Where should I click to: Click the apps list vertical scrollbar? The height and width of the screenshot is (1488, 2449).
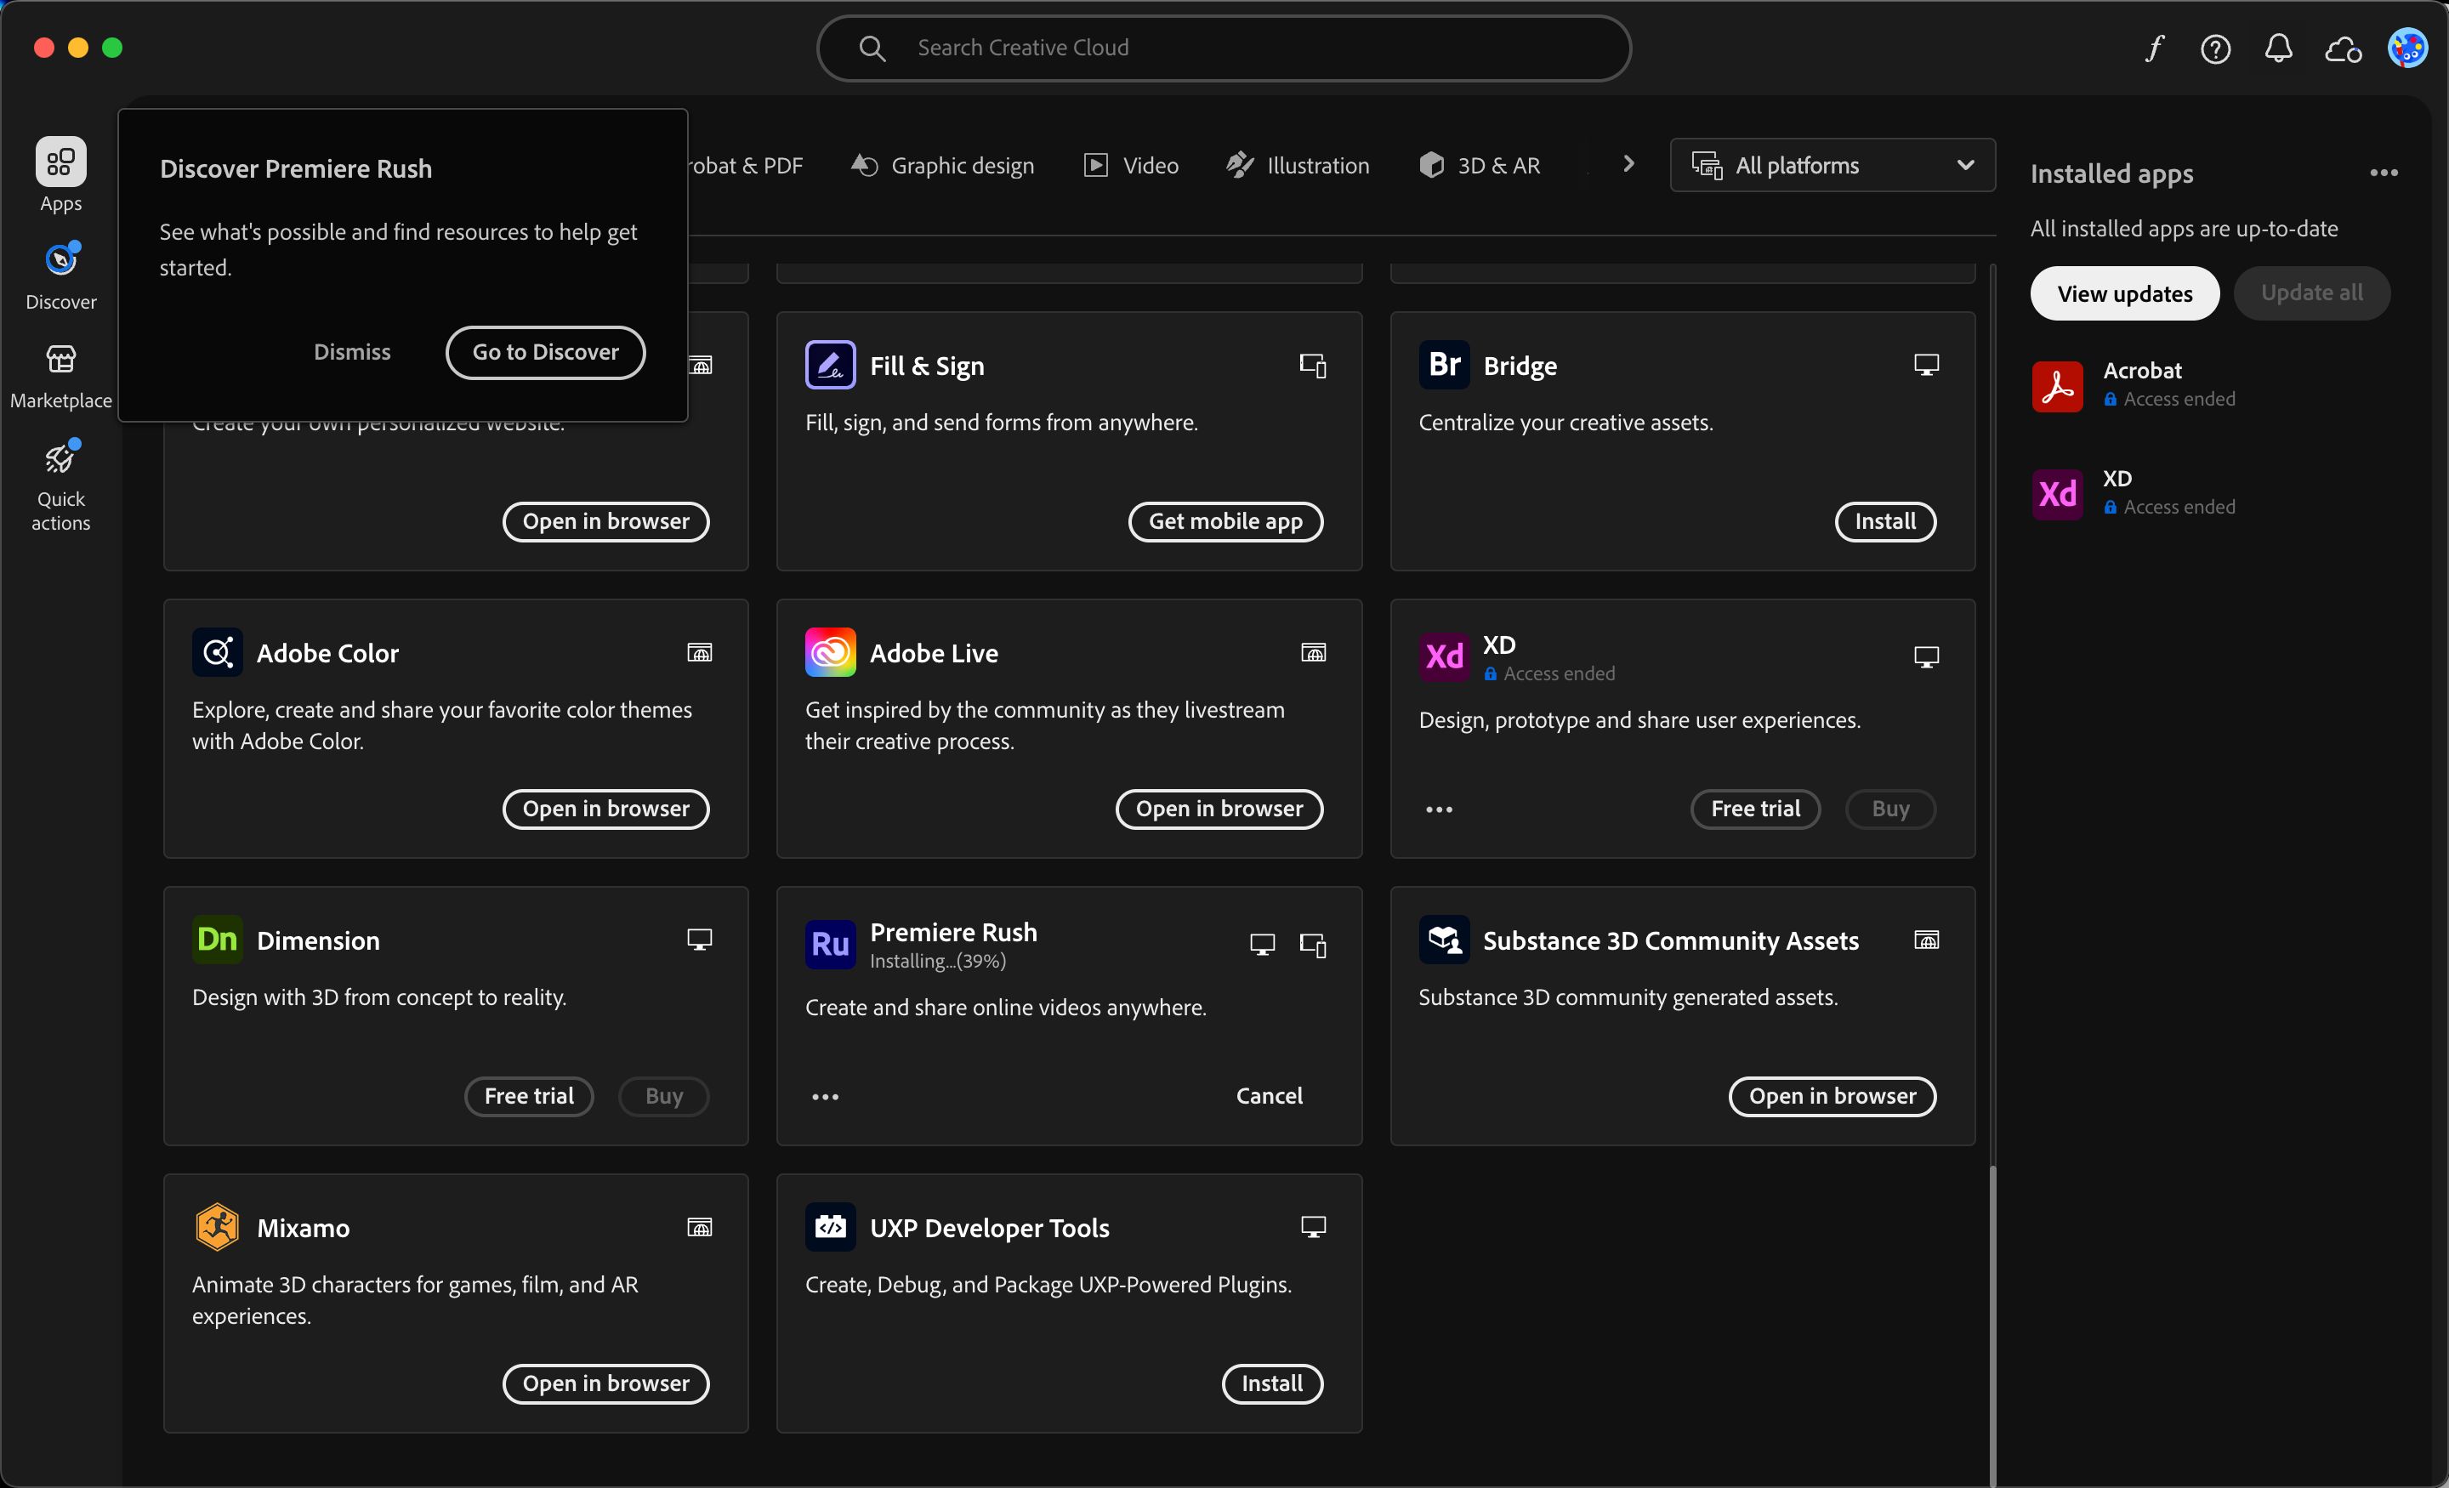pos(1992,1326)
